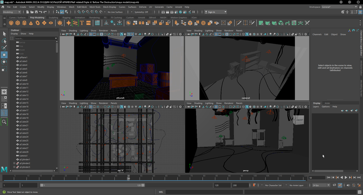Toggle loop playback mode
Image resolution: width=363 pixels, height=195 pixels.
pos(334,185)
